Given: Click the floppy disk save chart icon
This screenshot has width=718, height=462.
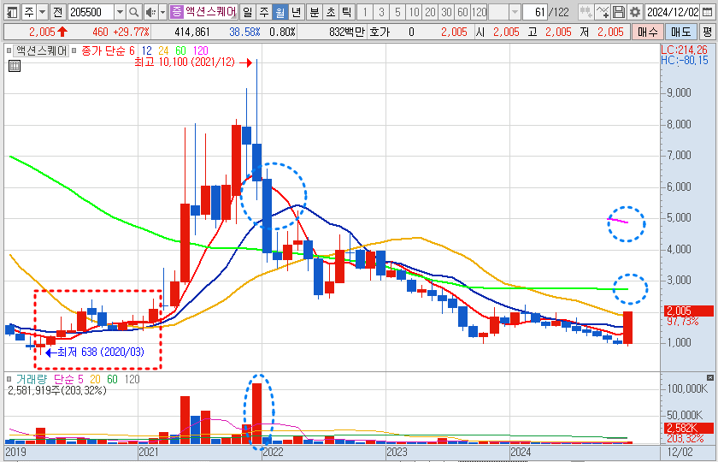Looking at the screenshot, I should pyautogui.click(x=619, y=12).
